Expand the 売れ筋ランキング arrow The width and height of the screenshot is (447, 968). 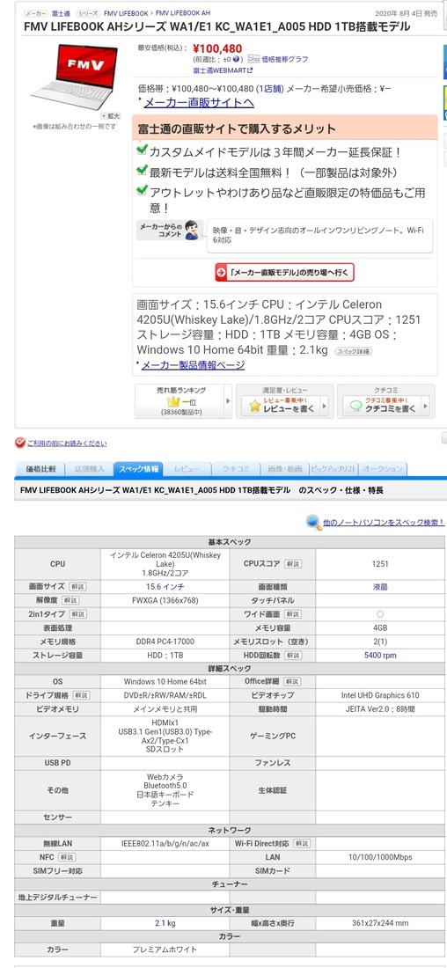point(228,401)
